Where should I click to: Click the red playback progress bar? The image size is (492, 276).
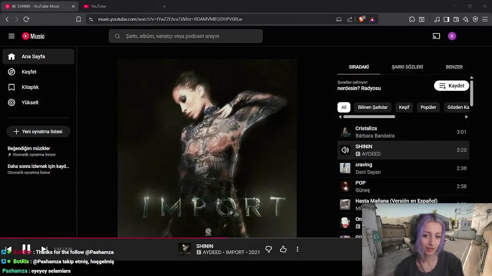pos(113,238)
